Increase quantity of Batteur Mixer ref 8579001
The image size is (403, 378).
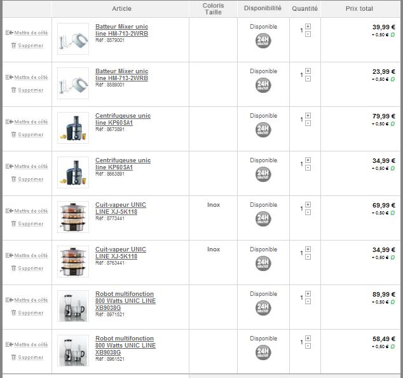[x=308, y=27]
